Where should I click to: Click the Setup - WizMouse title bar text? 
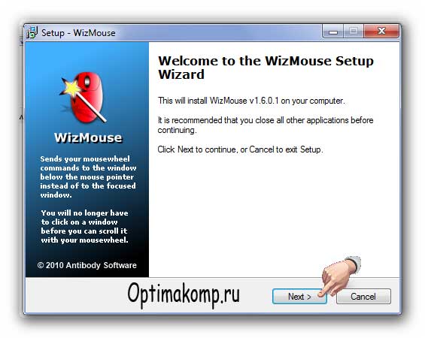(x=78, y=33)
